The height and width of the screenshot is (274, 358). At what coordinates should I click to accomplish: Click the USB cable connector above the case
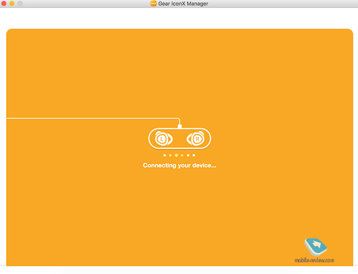tap(180, 126)
